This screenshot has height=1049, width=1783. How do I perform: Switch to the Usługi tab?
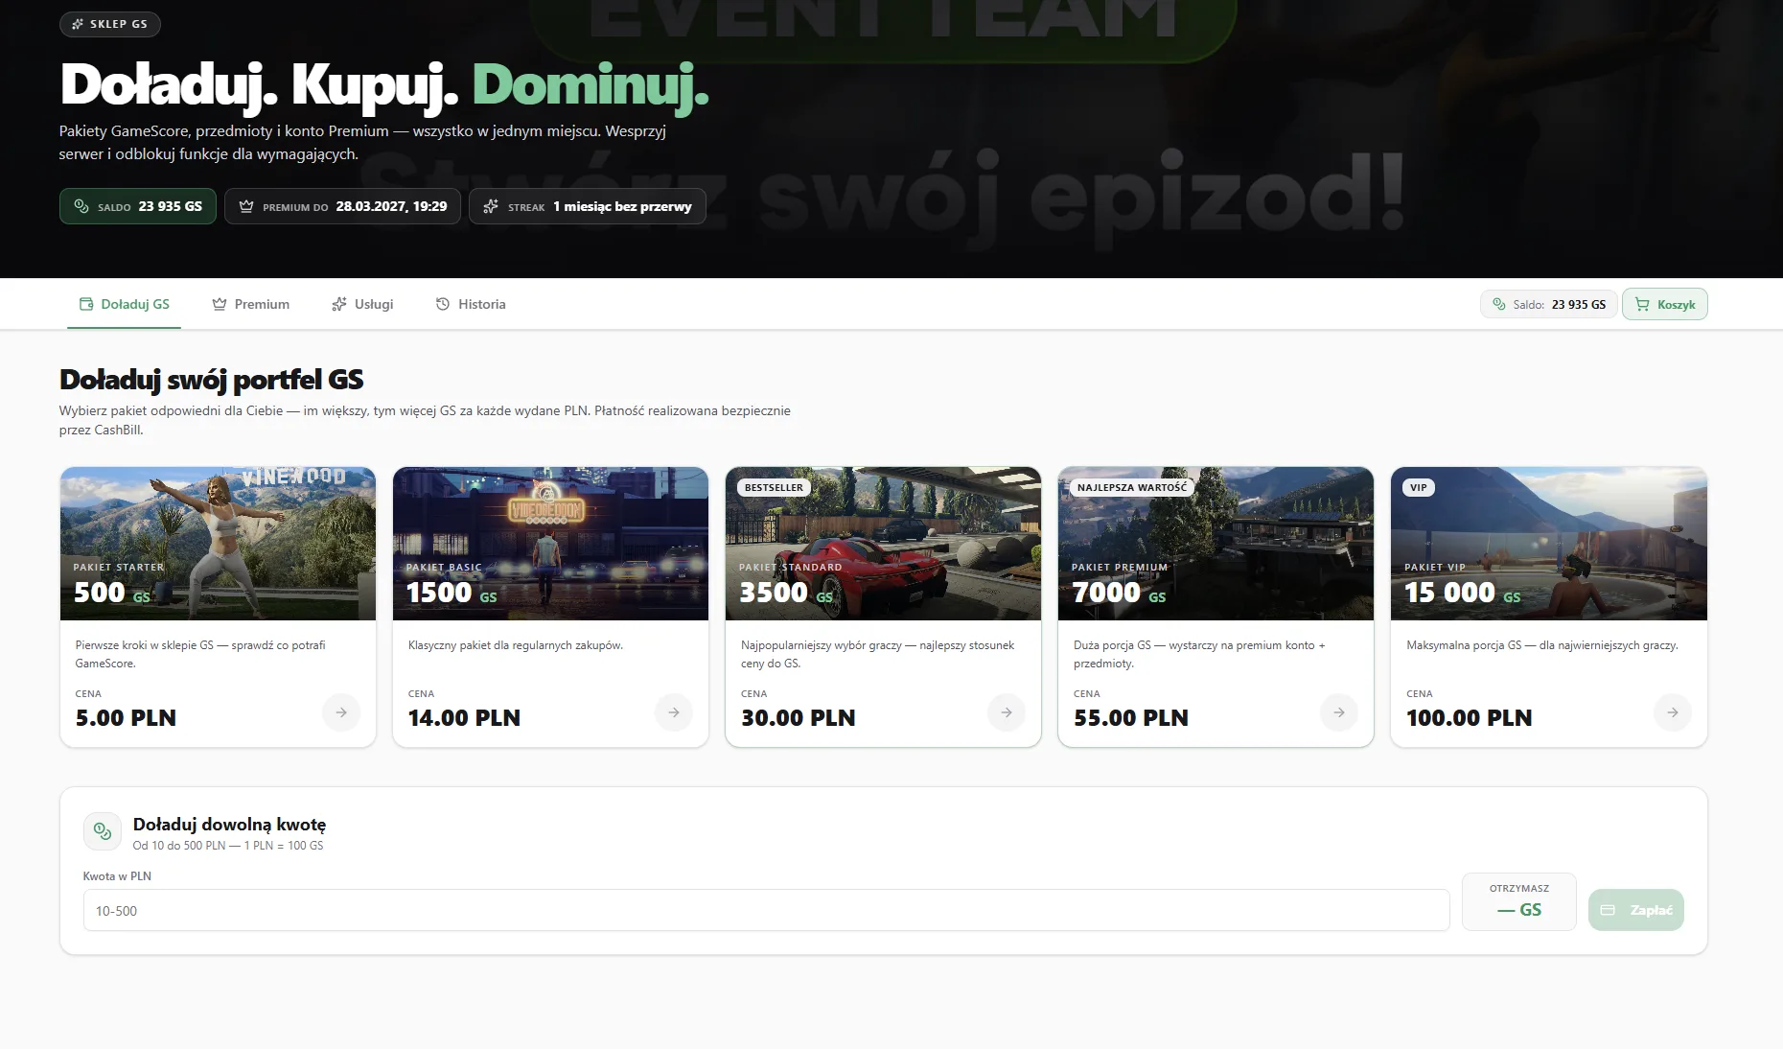click(x=362, y=304)
